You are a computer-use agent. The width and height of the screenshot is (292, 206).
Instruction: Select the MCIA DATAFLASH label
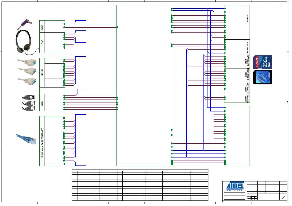click(x=247, y=61)
